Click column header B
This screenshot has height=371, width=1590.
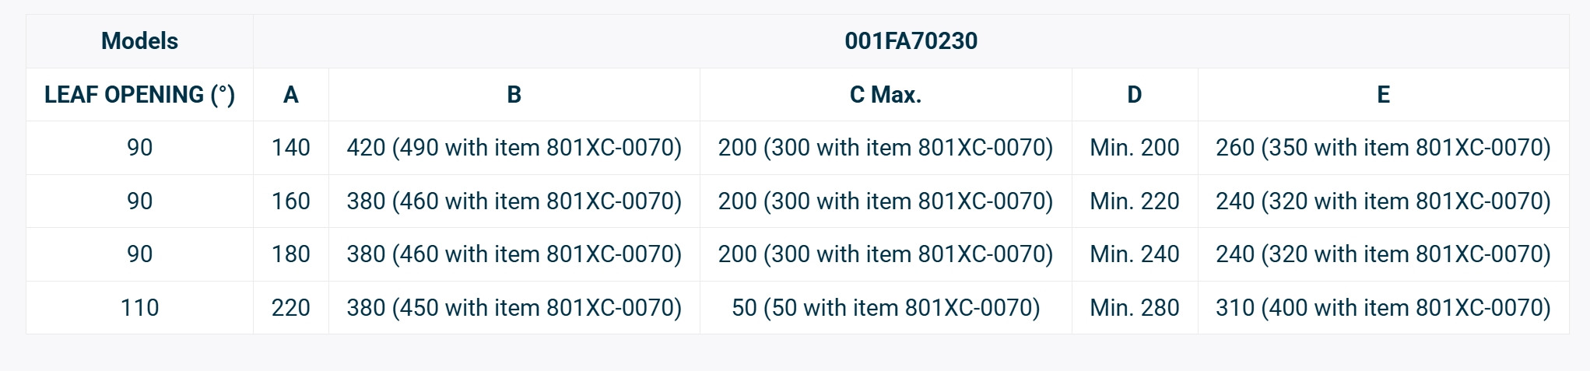click(514, 95)
